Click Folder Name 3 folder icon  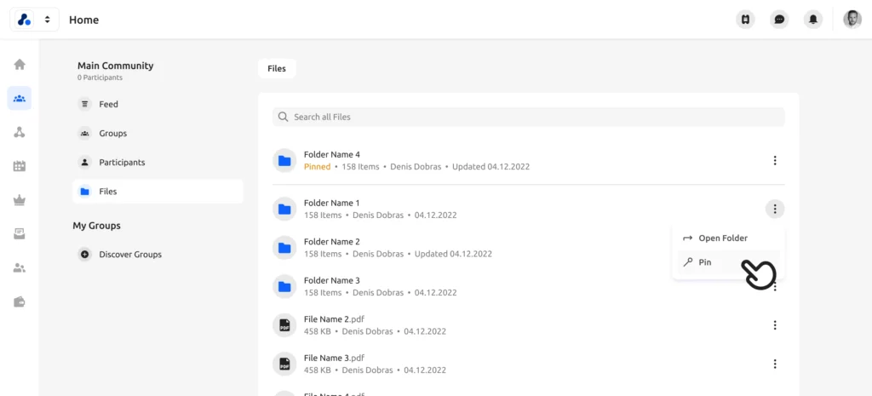pyautogui.click(x=284, y=286)
